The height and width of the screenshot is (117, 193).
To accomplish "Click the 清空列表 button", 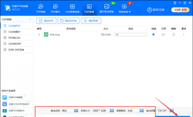I will [x=91, y=21].
